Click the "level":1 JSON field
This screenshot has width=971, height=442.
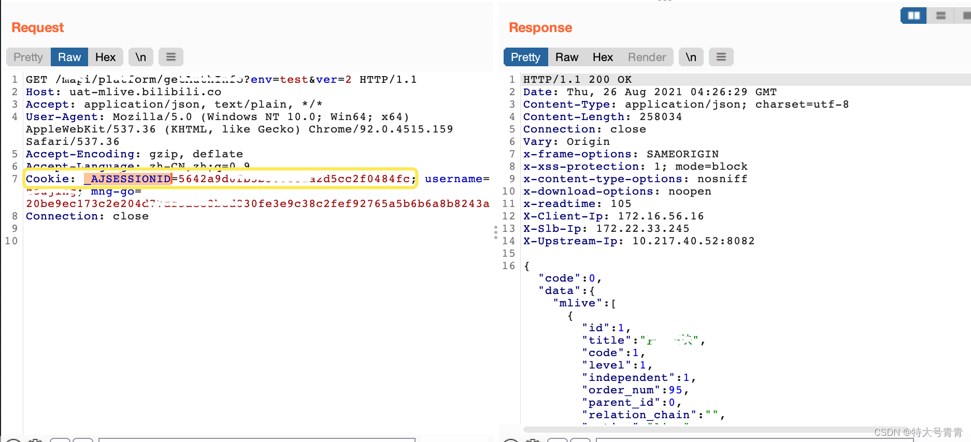point(617,365)
